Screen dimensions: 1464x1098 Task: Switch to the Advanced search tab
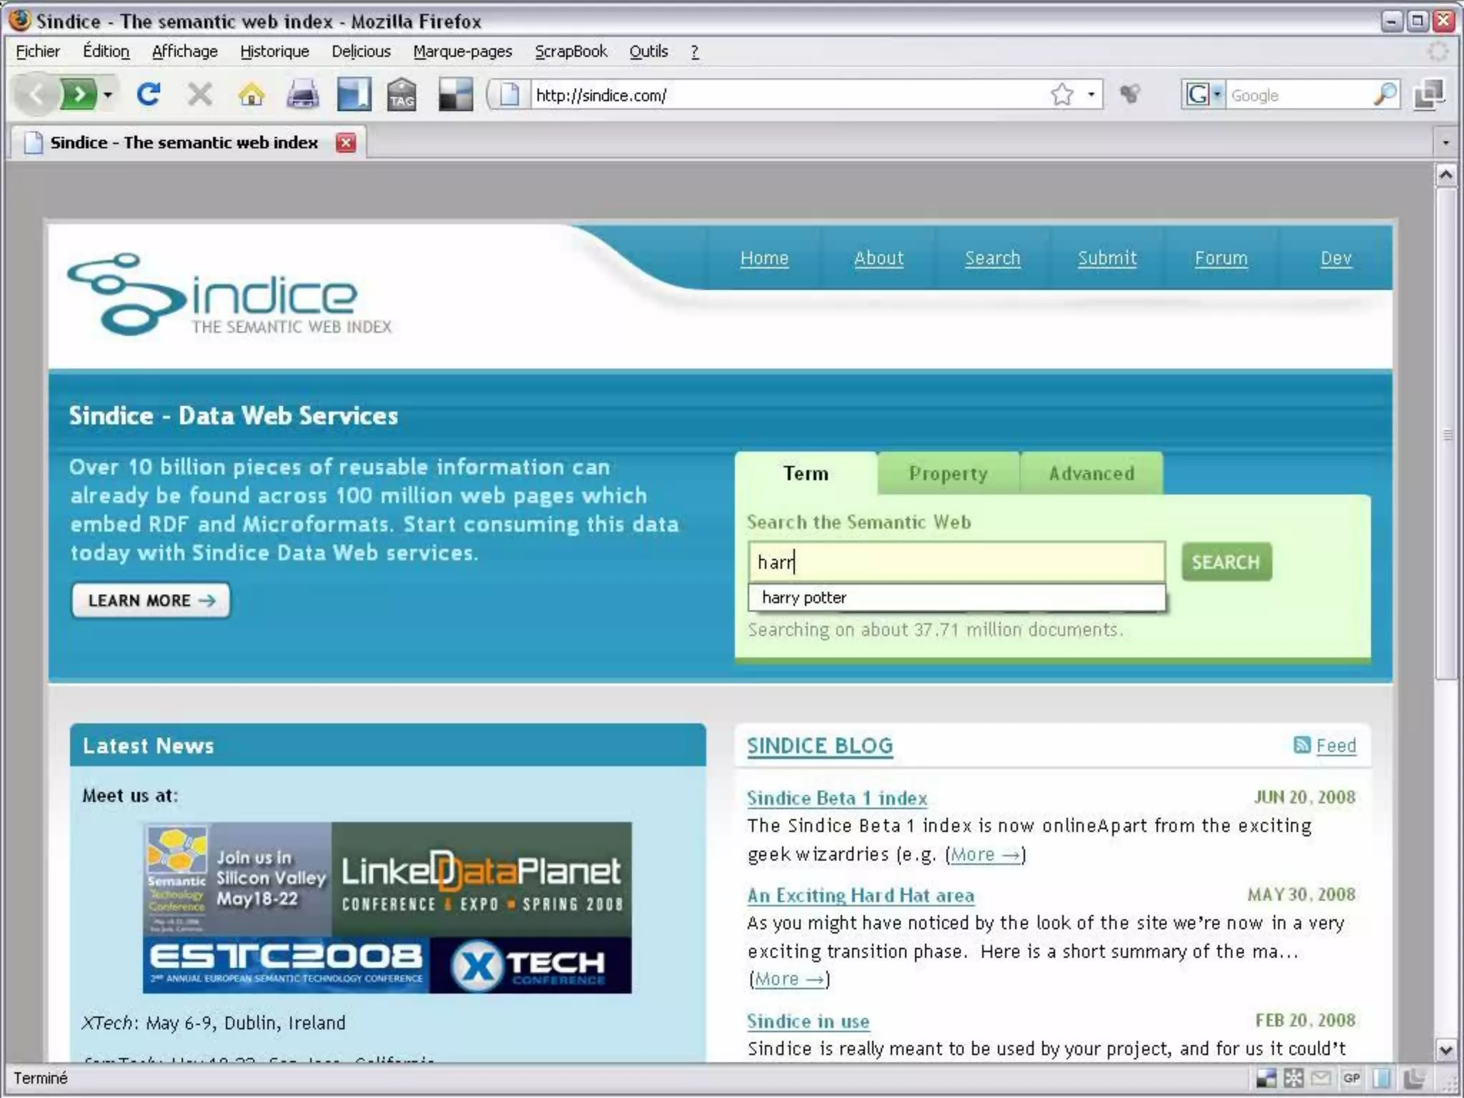click(x=1091, y=473)
